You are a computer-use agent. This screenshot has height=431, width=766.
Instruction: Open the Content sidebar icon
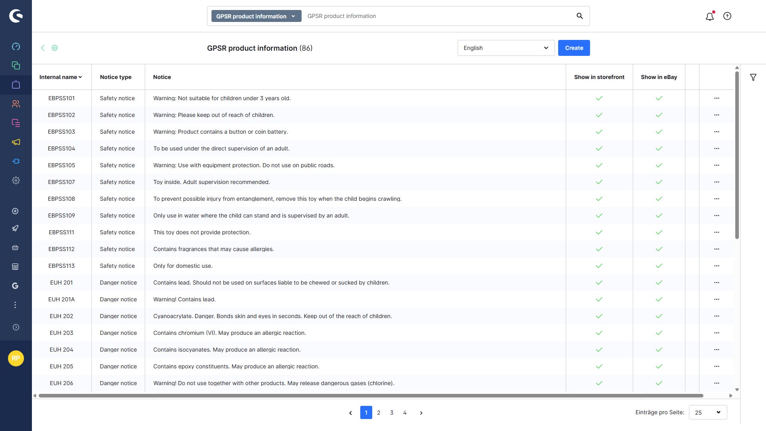click(16, 123)
